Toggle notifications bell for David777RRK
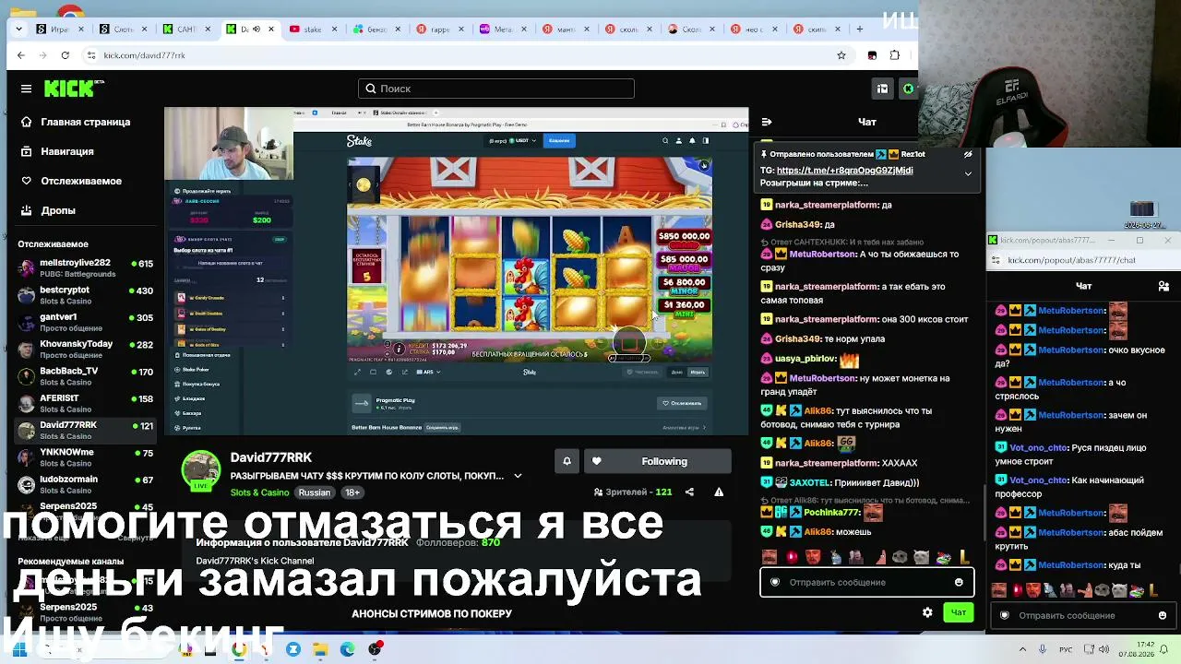 [x=567, y=461]
